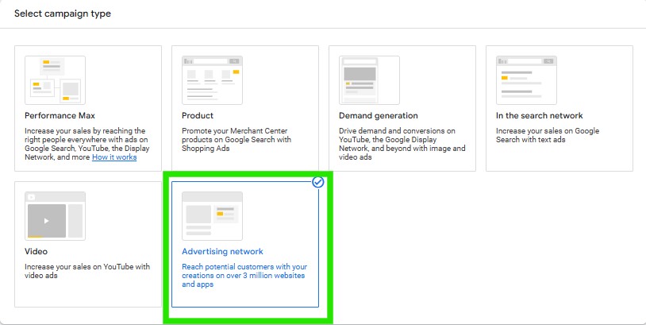This screenshot has width=646, height=325.
Task: Click 'Increase your sales on Google Search' description
Action: point(548,135)
